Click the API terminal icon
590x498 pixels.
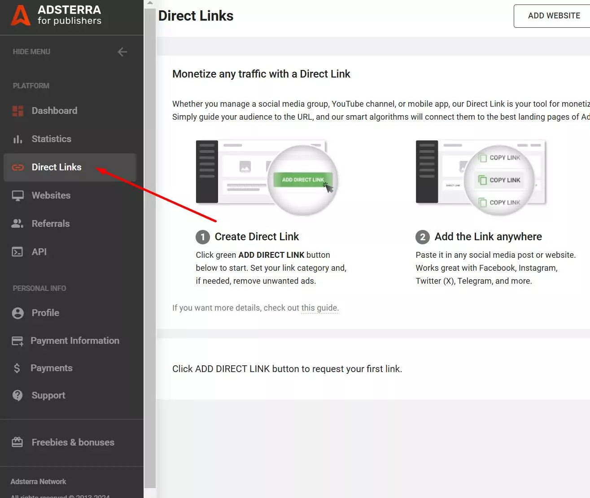coord(17,251)
